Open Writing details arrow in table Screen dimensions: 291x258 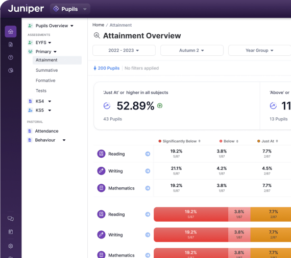point(148,171)
